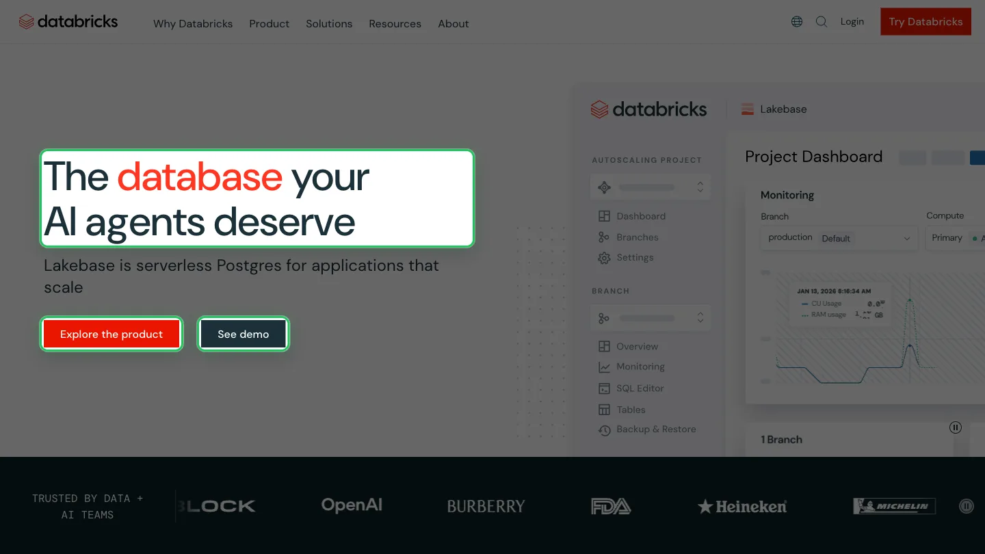
Task: Click the Project Dashboard heading
Action: [x=813, y=157]
